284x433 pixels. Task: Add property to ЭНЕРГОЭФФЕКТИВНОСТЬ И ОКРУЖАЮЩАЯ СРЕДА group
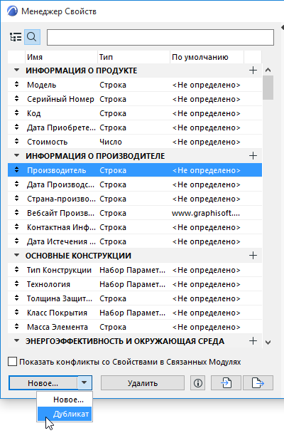pos(253,341)
